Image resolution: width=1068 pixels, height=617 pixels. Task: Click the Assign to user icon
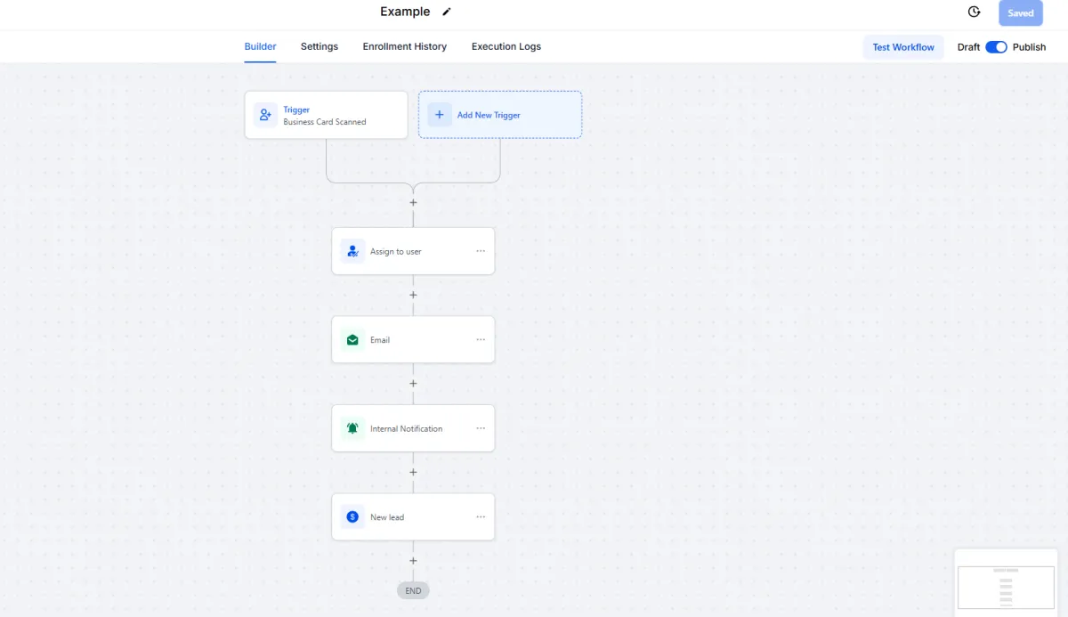click(352, 251)
